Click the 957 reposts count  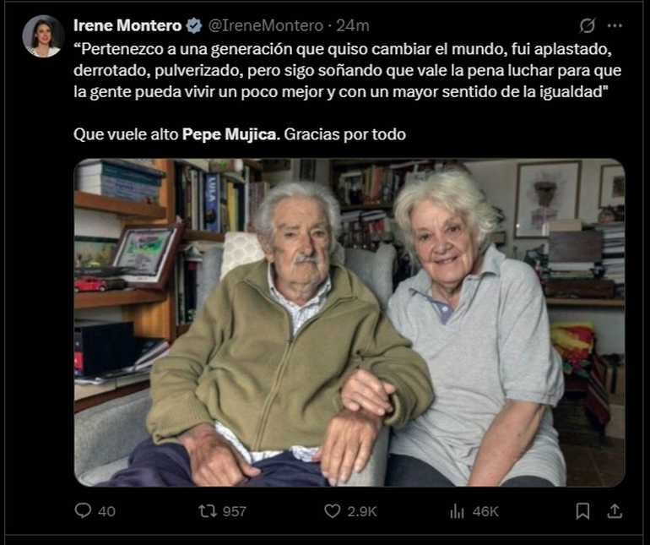click(234, 511)
